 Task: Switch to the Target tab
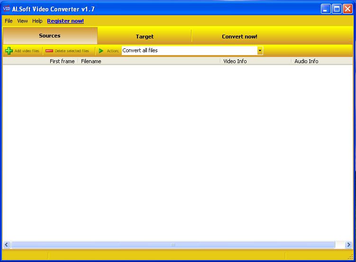(145, 37)
